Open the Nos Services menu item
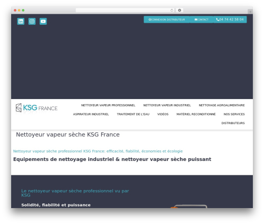Image resolution: width=264 pixels, height=224 pixels. (x=234, y=114)
